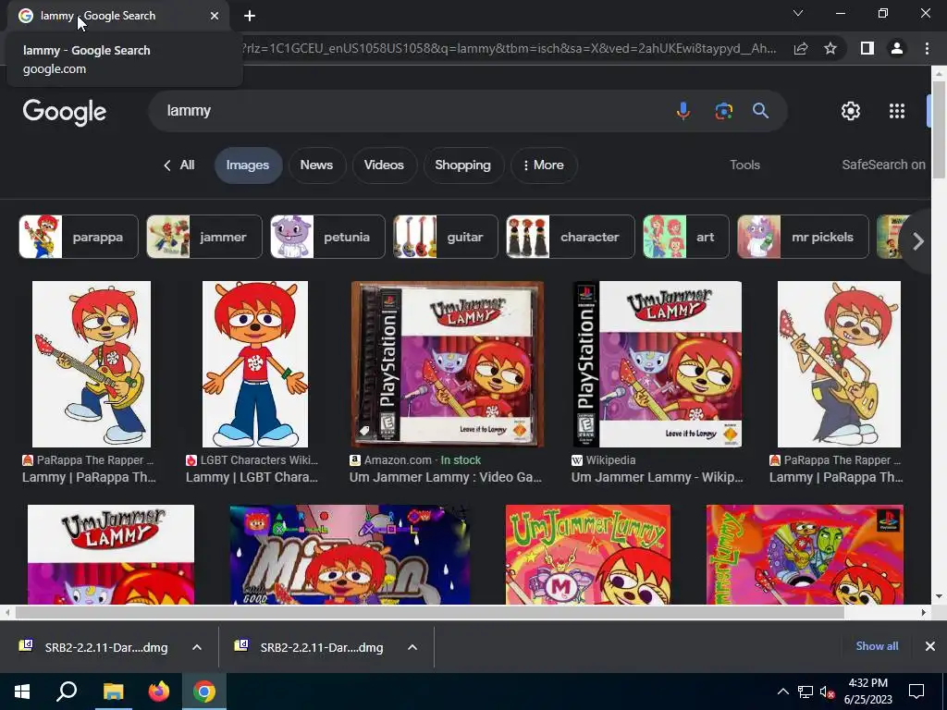Open the search Tools options
The width and height of the screenshot is (947, 710).
click(744, 165)
